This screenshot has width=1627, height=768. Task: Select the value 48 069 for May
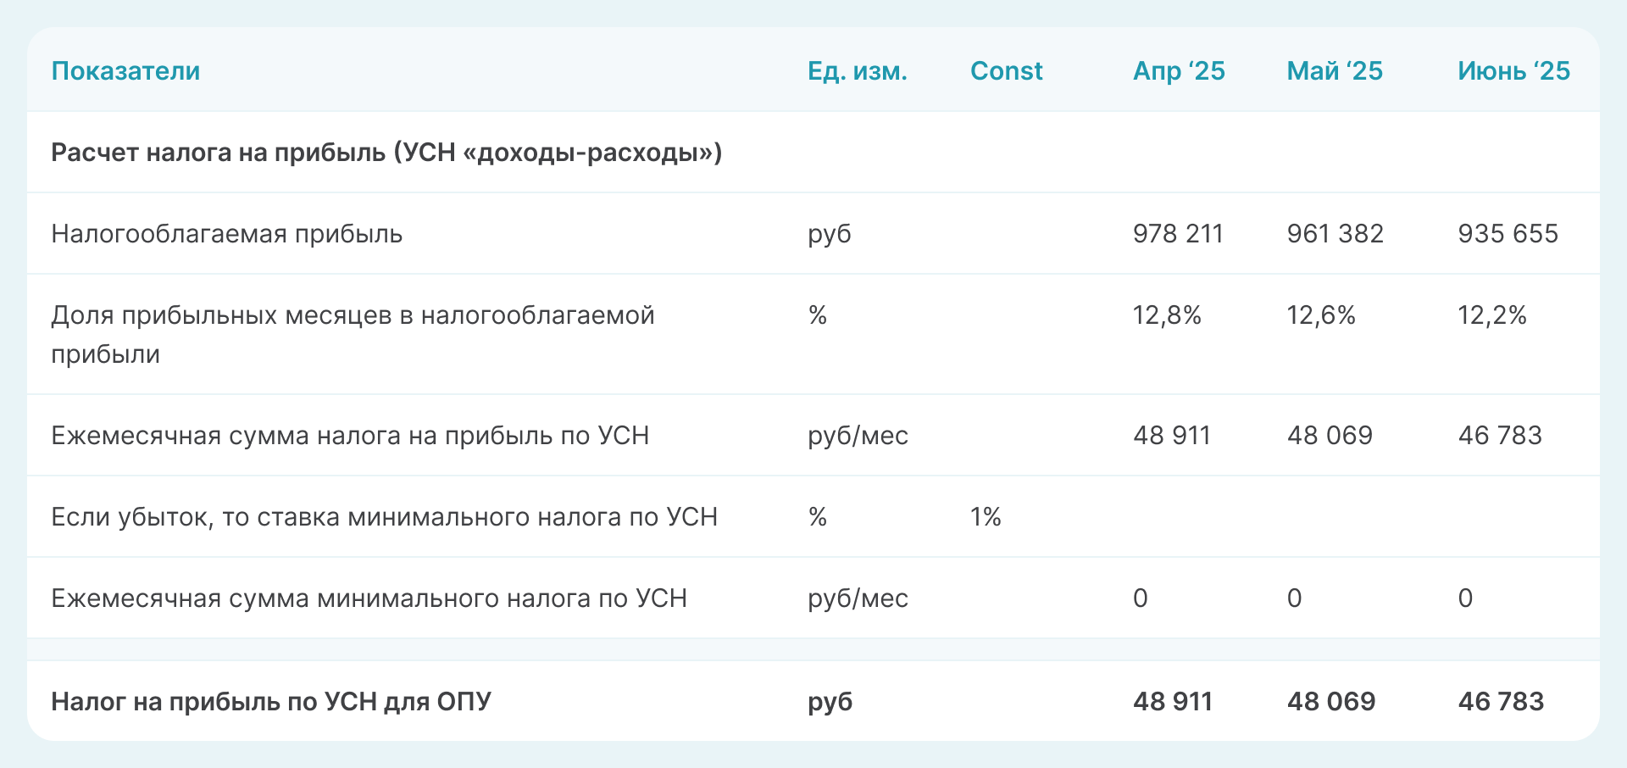pyautogui.click(x=1330, y=436)
